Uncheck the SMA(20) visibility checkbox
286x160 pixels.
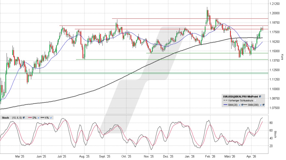tap(240, 105)
